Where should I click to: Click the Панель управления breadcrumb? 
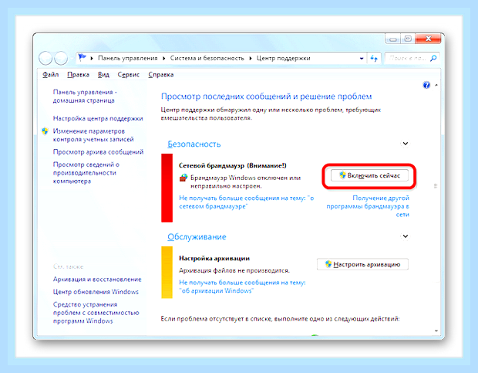128,58
